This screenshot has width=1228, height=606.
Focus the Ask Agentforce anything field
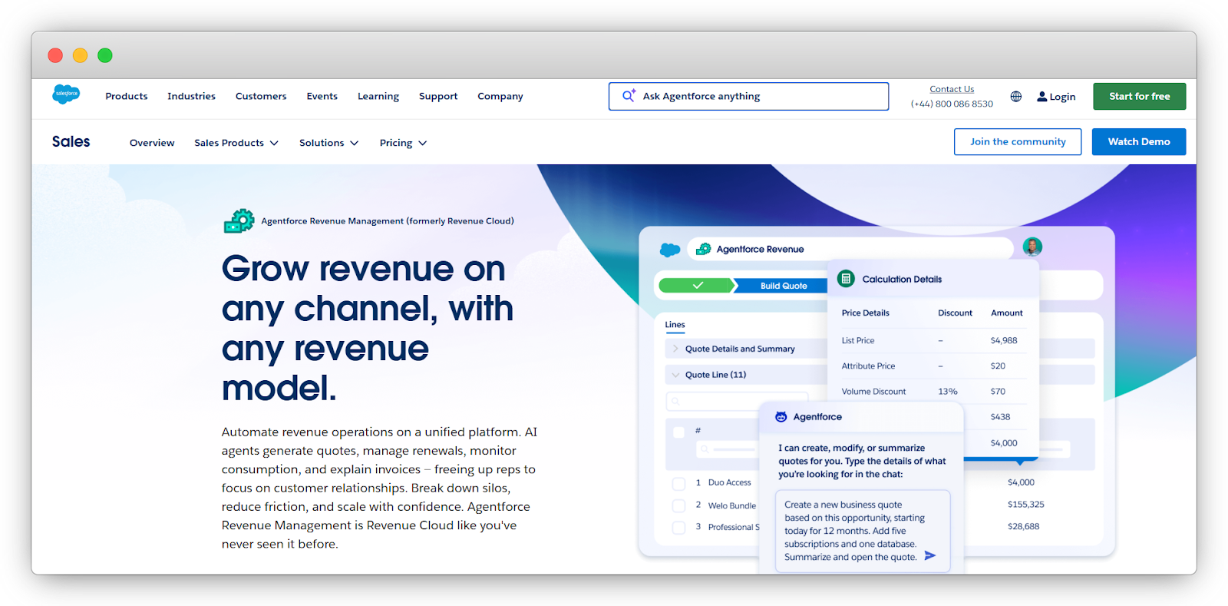[x=748, y=96]
